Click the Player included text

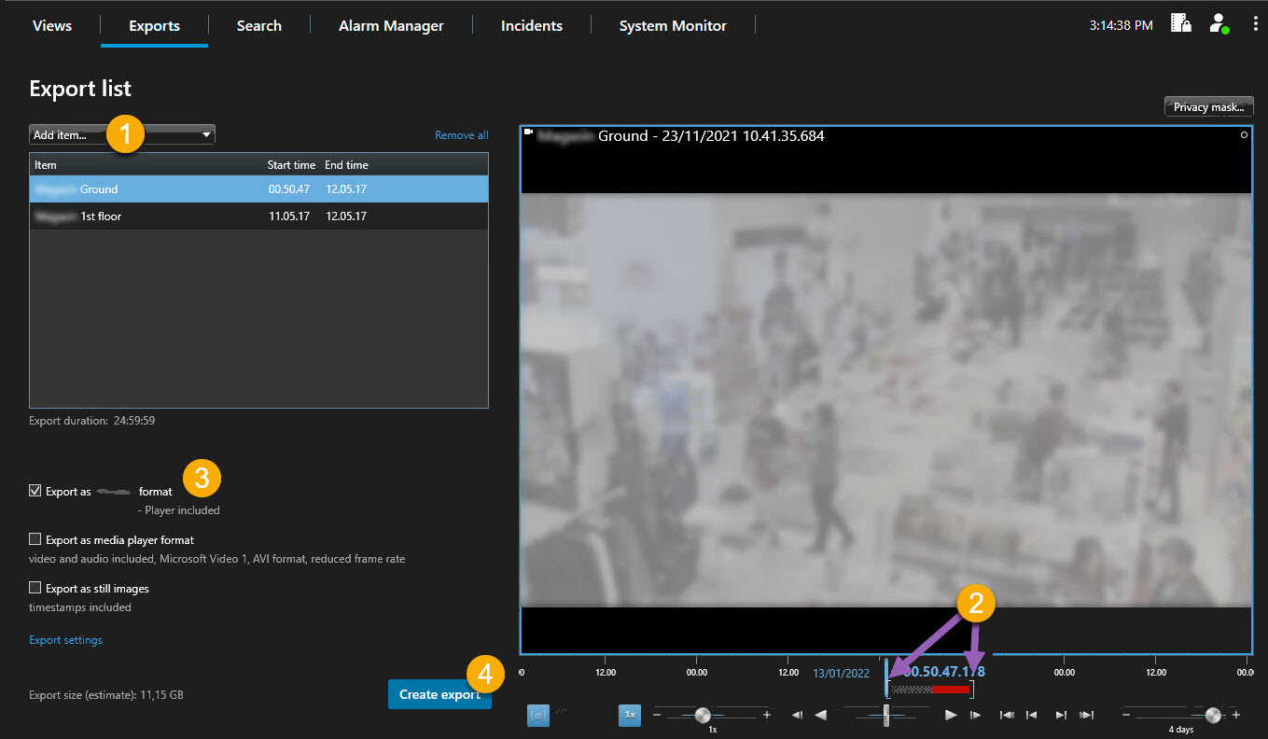tap(178, 510)
